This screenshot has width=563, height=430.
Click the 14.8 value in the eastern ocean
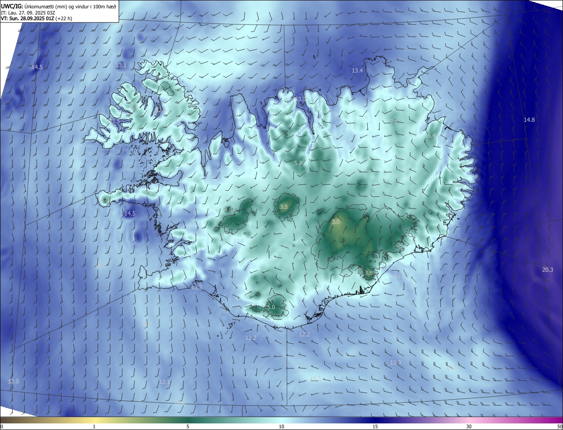click(529, 120)
